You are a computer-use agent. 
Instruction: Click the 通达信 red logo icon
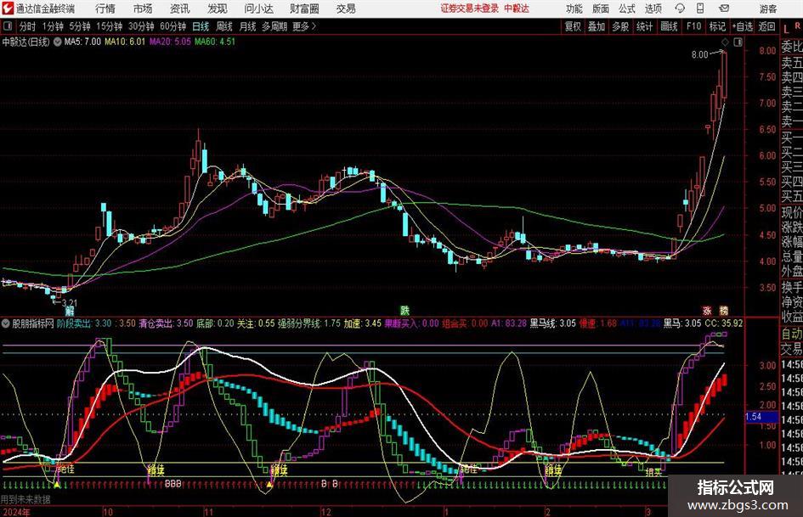tap(7, 8)
